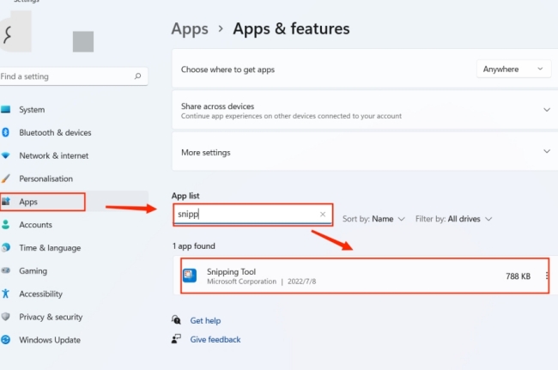Viewport: 558px width, 370px height.
Task: Click the Get help headset icon
Action: coord(176,320)
